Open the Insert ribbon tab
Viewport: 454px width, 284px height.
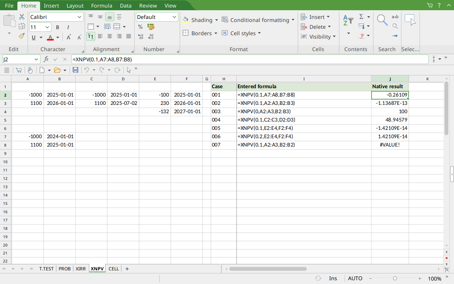pyautogui.click(x=51, y=6)
